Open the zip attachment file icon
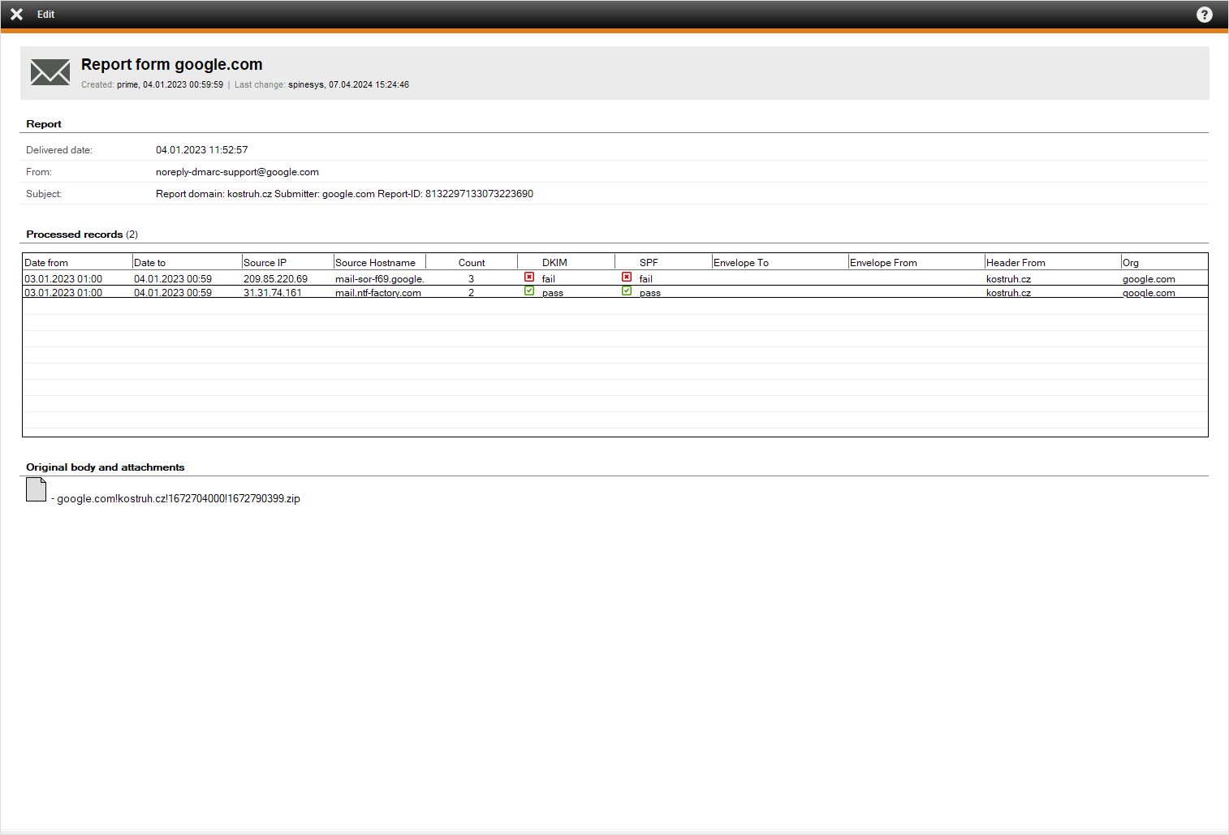1229x835 pixels. 36,489
